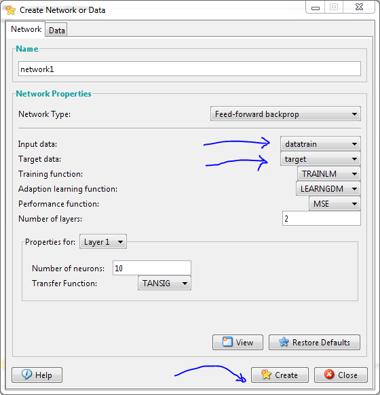This screenshot has height=395, width=380.
Task: Click the View button
Action: pyautogui.click(x=237, y=343)
